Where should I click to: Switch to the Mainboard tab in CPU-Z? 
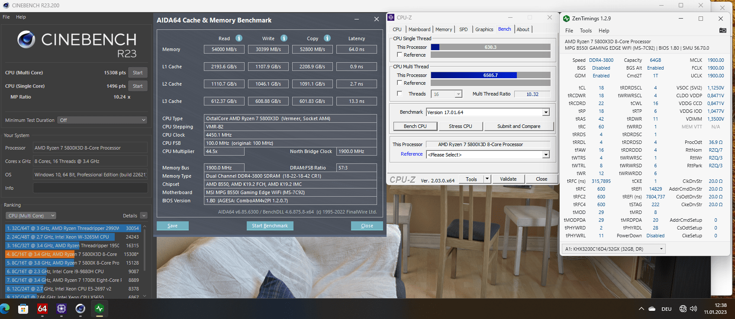pos(419,29)
